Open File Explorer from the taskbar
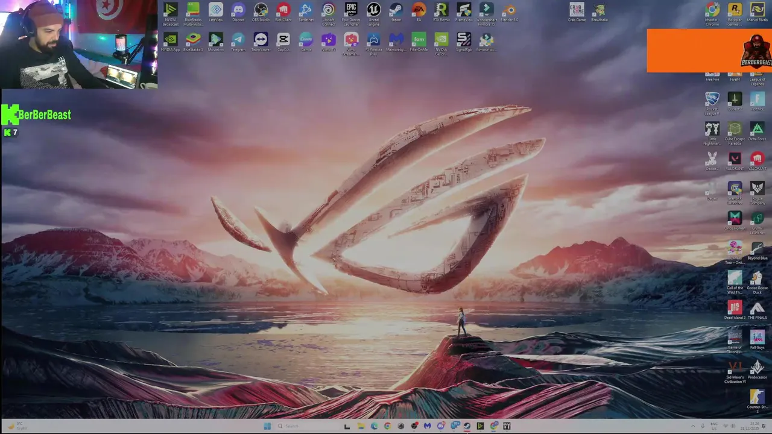The height and width of the screenshot is (434, 772). coord(361,426)
